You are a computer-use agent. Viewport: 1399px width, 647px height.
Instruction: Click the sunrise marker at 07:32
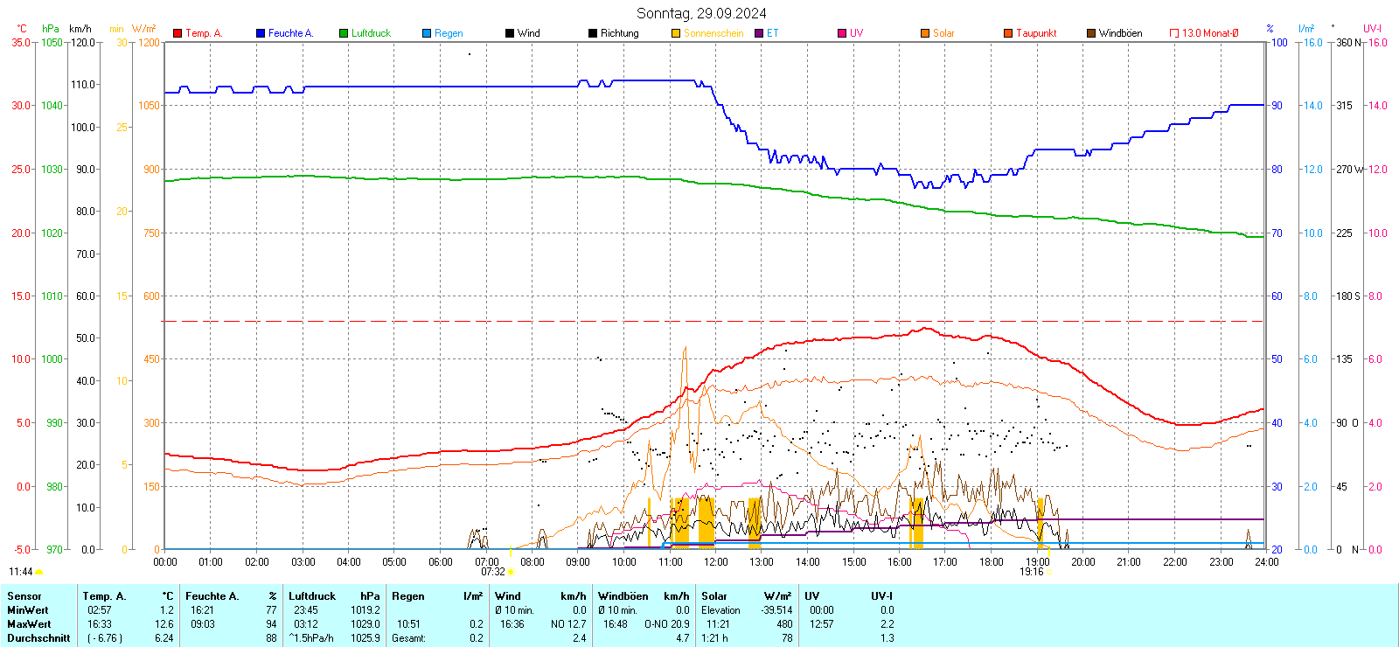pos(511,572)
